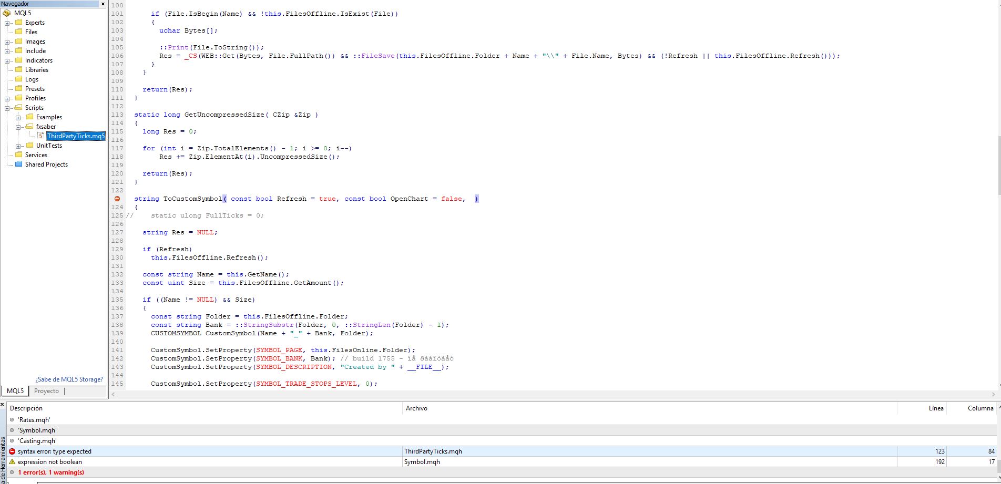Close the Navegador panel with the X
The image size is (1001, 484).
pos(103,4)
